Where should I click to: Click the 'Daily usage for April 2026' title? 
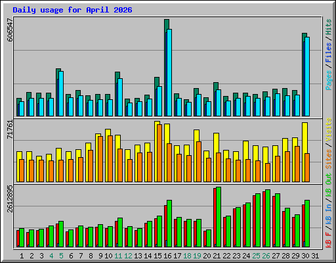point(72,10)
